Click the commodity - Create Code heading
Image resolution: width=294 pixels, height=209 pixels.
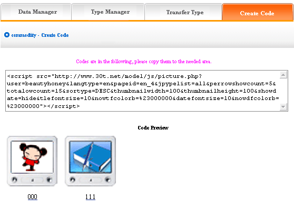point(40,35)
